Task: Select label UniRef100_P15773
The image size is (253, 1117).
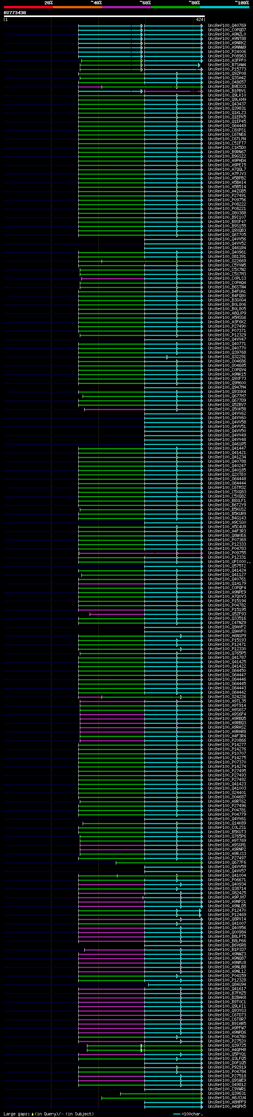Action: coord(227,69)
